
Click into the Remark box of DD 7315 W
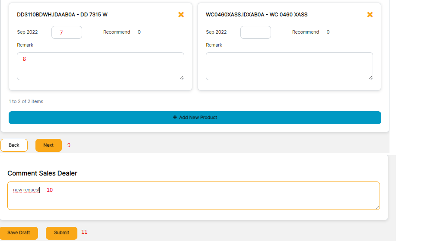[100, 66]
